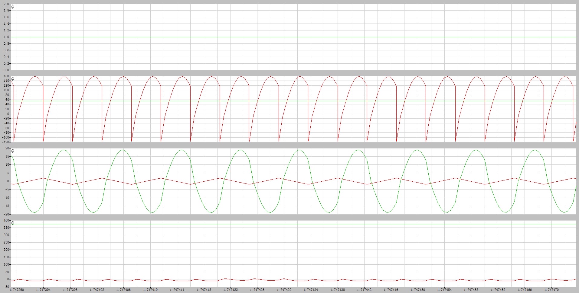Click the expand handle icon in the -20 to 20 plot
This screenshot has height=293, width=579.
[12, 151]
